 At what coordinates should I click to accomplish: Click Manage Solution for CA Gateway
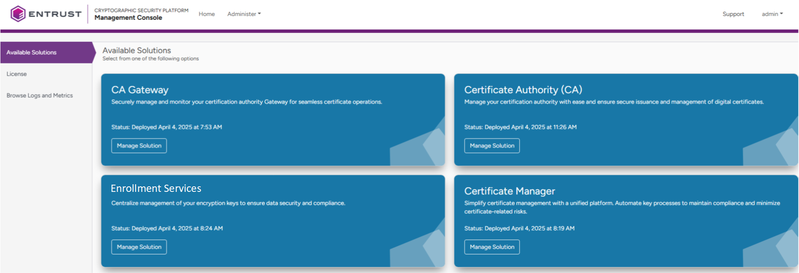tap(139, 146)
